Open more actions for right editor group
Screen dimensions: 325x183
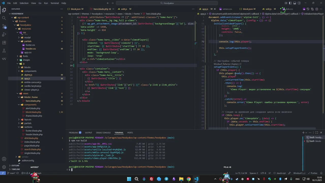[321, 9]
